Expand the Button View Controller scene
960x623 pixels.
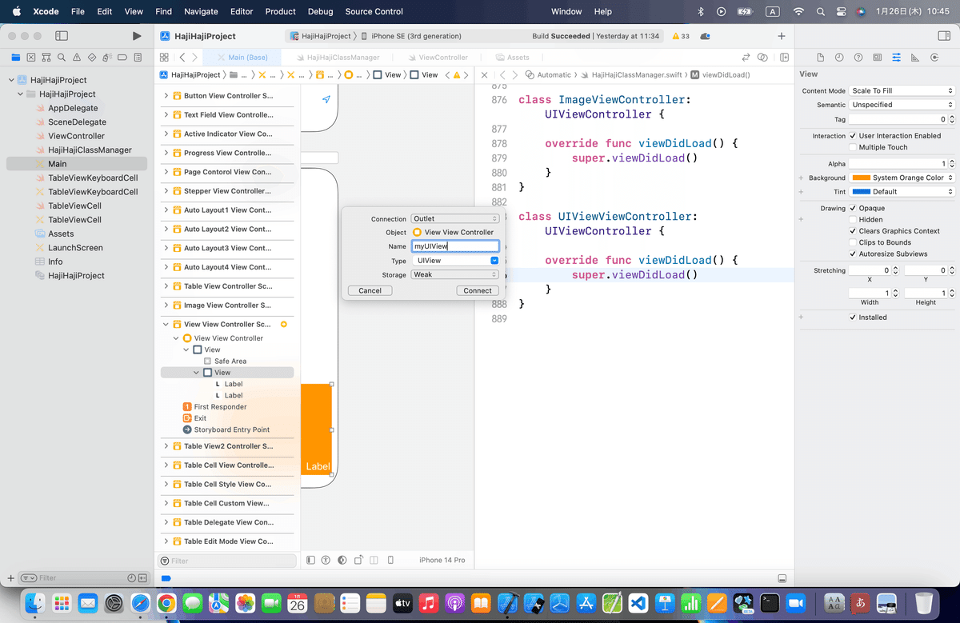(x=166, y=96)
